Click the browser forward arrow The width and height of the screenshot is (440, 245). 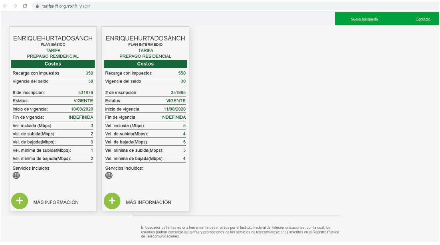(x=15, y=6)
